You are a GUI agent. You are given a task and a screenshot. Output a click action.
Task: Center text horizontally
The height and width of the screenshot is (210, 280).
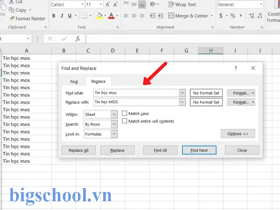coord(134,16)
